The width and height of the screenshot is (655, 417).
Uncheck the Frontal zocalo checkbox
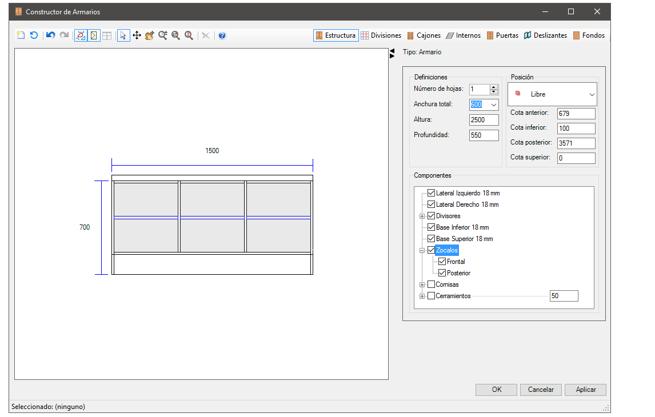click(x=442, y=261)
